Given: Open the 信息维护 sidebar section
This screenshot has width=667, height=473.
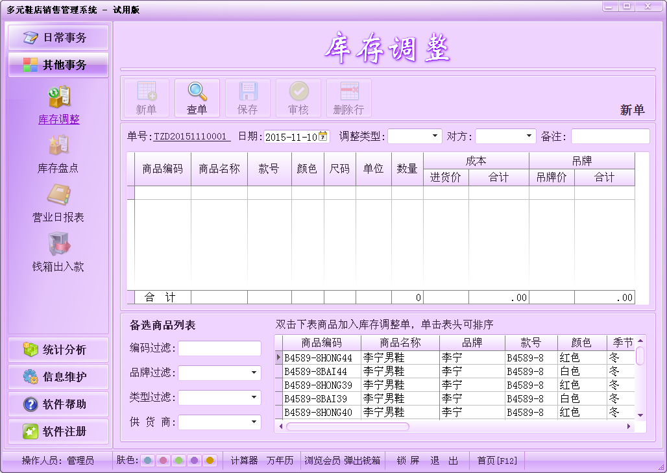Looking at the screenshot, I should click(58, 377).
